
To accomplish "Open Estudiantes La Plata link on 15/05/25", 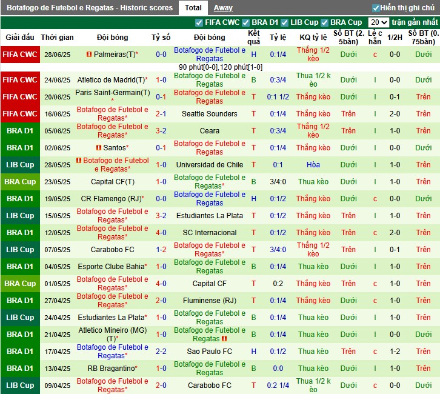I will pyautogui.click(x=209, y=216).
